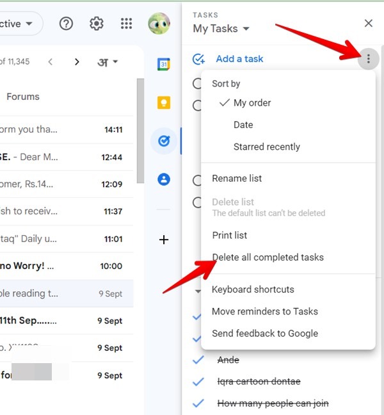The height and width of the screenshot is (415, 384).
Task: Select Delete all completed tasks
Action: click(x=288, y=257)
